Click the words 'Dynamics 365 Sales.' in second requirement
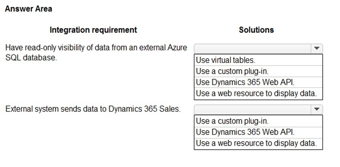The height and width of the screenshot is (167, 340). coord(144,109)
